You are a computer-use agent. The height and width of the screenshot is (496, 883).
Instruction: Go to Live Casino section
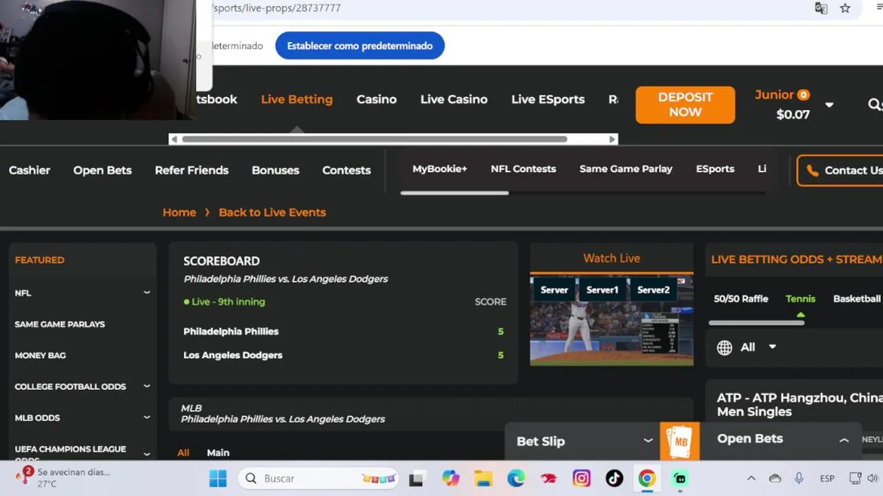coord(454,99)
